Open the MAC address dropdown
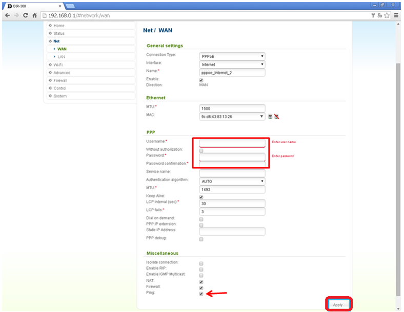 232,116
